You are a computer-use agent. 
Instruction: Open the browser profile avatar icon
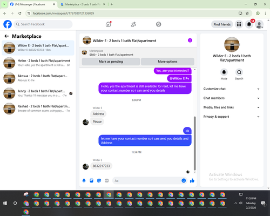[258, 13]
